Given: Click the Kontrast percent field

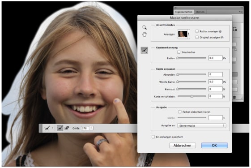Looking at the screenshot, I should pyautogui.click(x=216, y=89).
